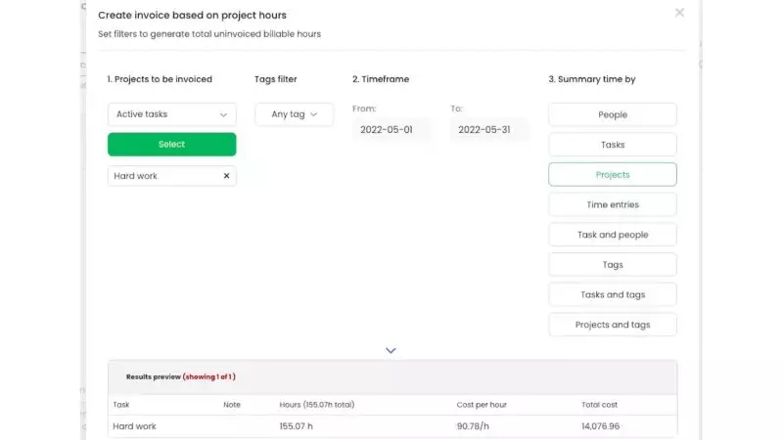Set the From date field
Image resolution: width=783 pixels, height=440 pixels.
coord(391,129)
